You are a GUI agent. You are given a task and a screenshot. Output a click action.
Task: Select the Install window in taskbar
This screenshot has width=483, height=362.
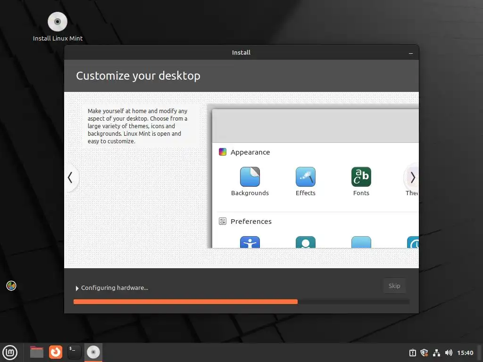click(x=93, y=352)
